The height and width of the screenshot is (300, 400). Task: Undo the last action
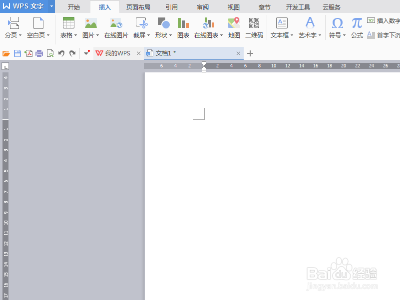click(61, 53)
